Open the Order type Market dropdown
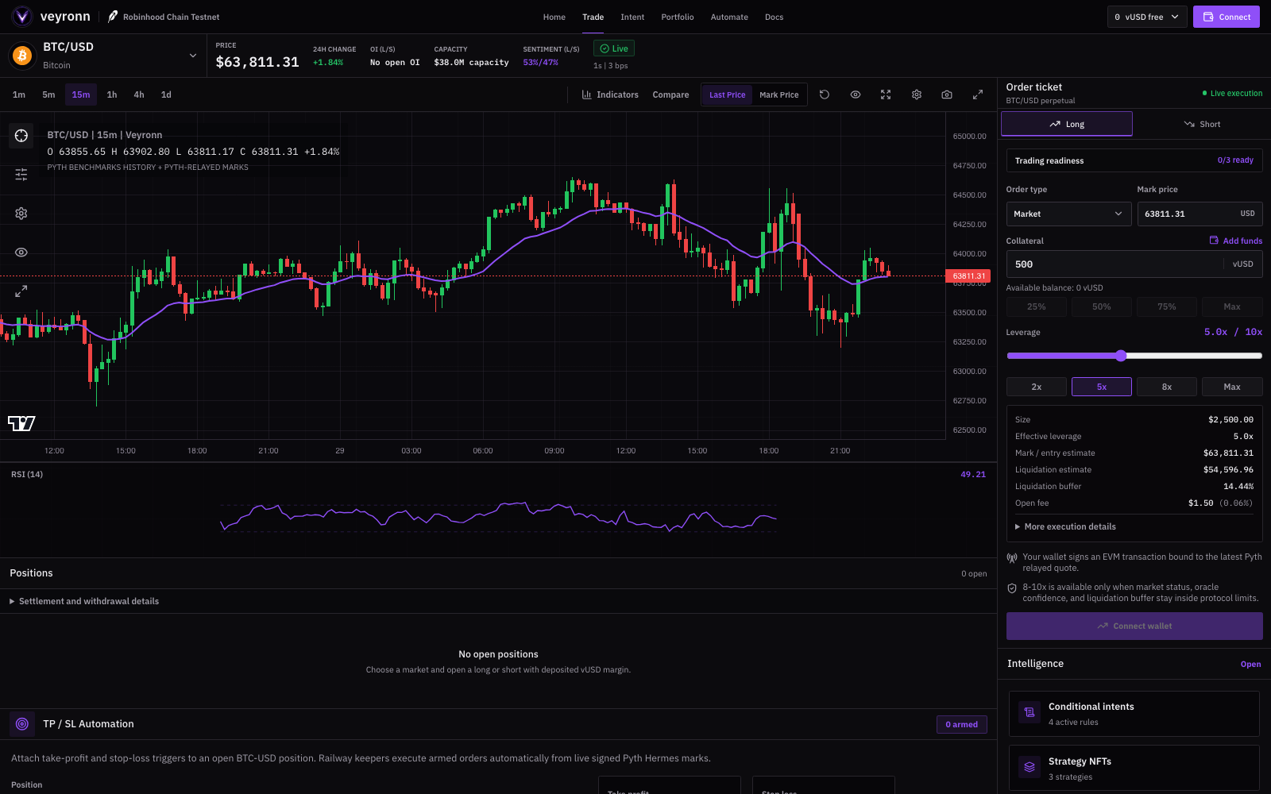The height and width of the screenshot is (794, 1271). coord(1069,214)
